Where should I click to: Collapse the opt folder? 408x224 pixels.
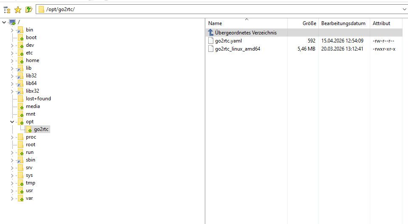coord(12,122)
